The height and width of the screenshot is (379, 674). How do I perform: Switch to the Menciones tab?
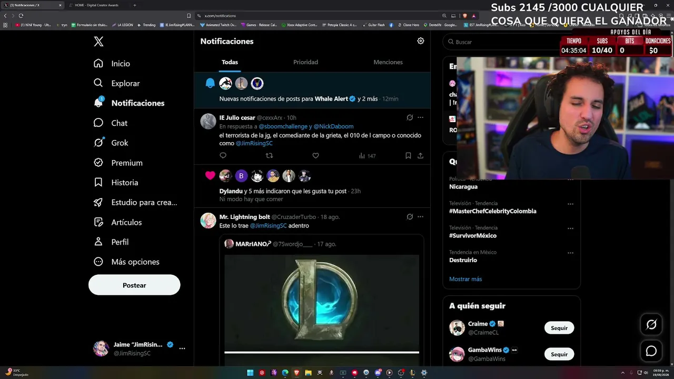click(x=388, y=62)
